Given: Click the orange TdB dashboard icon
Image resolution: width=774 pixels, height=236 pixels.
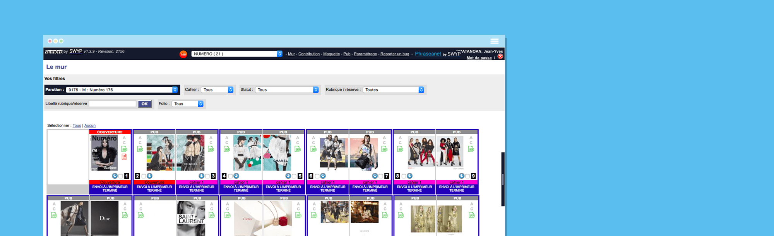Looking at the screenshot, I should click(183, 54).
